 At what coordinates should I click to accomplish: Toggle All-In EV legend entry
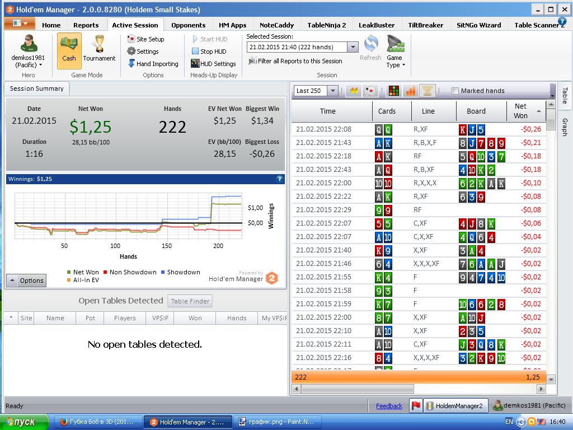point(83,280)
